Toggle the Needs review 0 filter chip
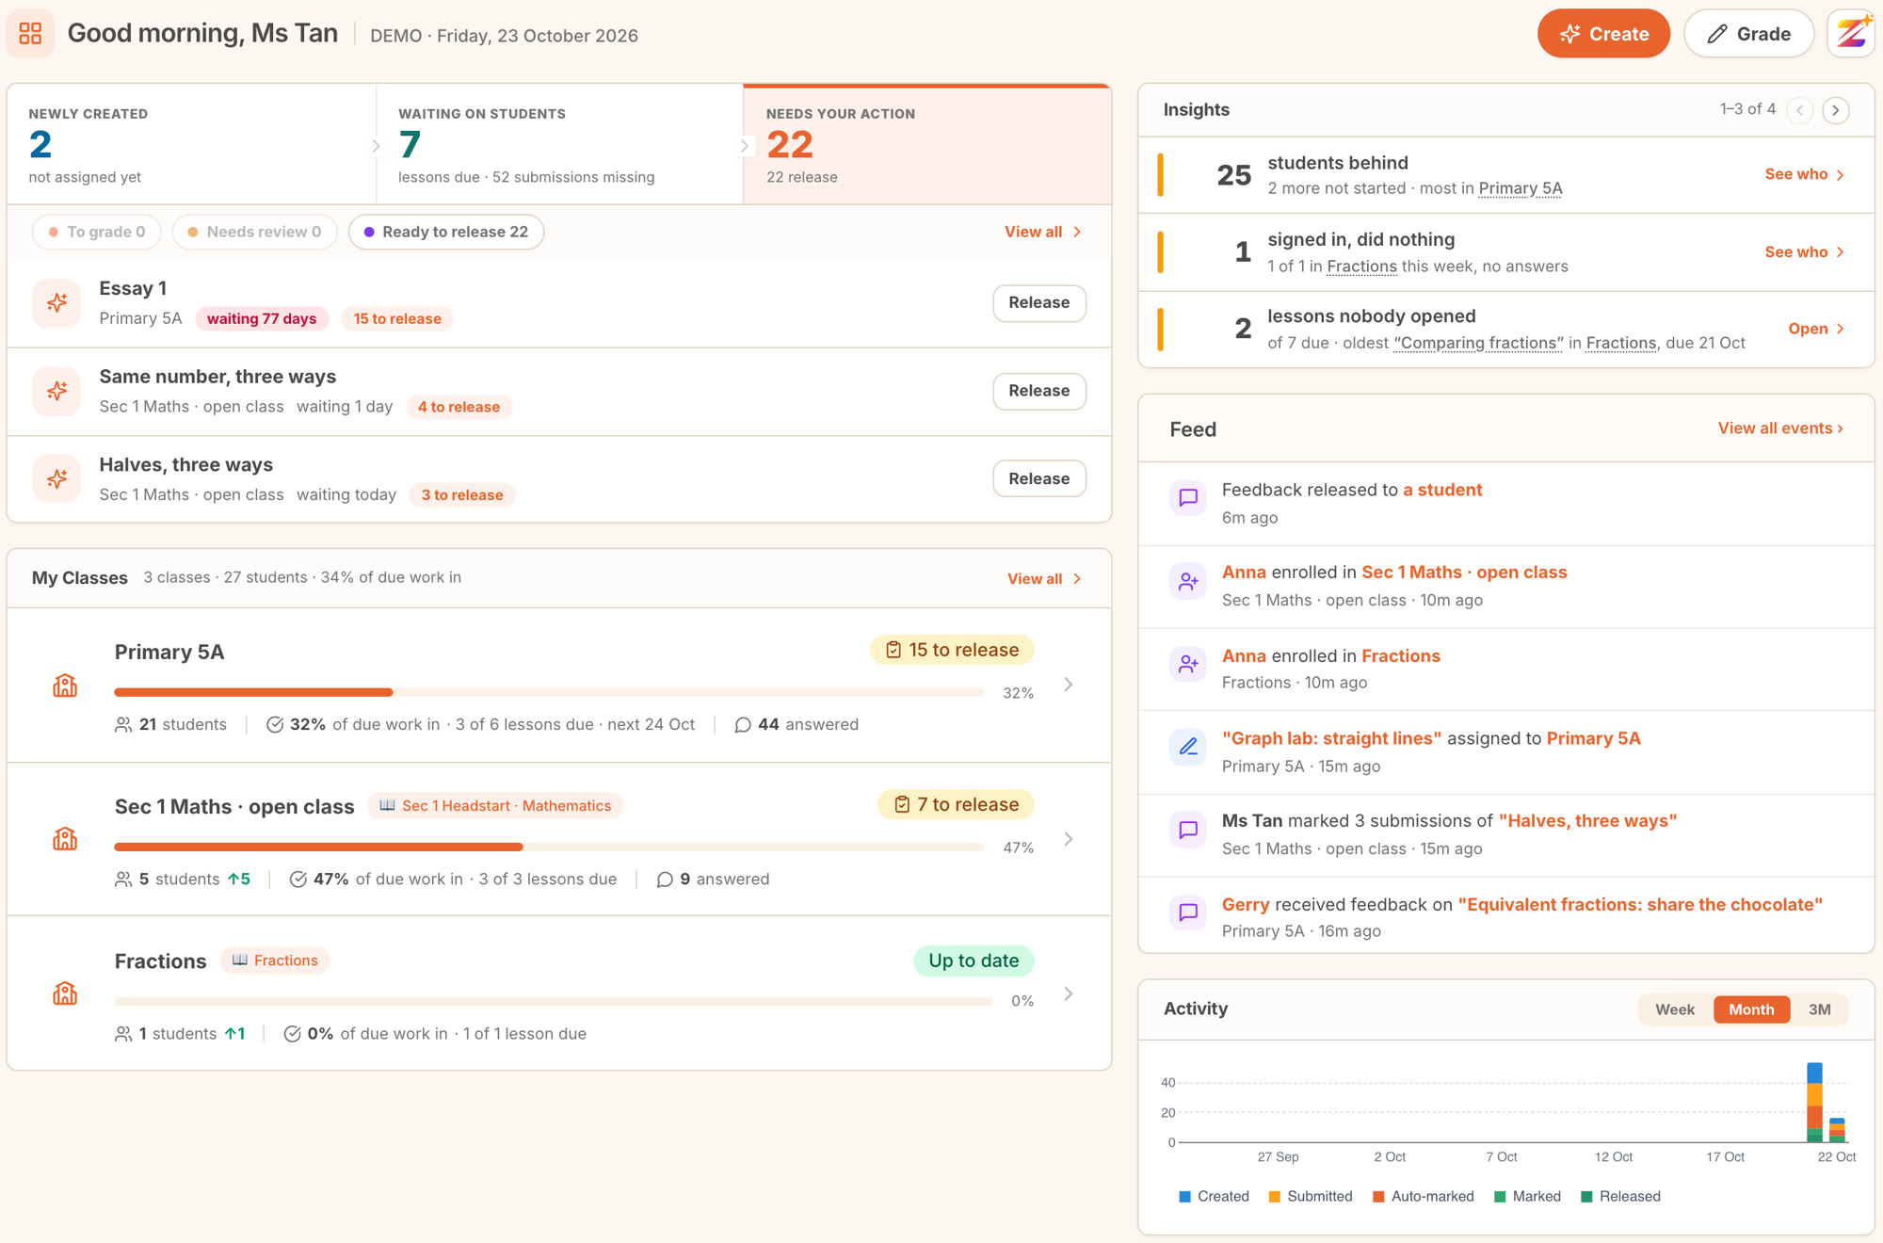 click(x=254, y=232)
